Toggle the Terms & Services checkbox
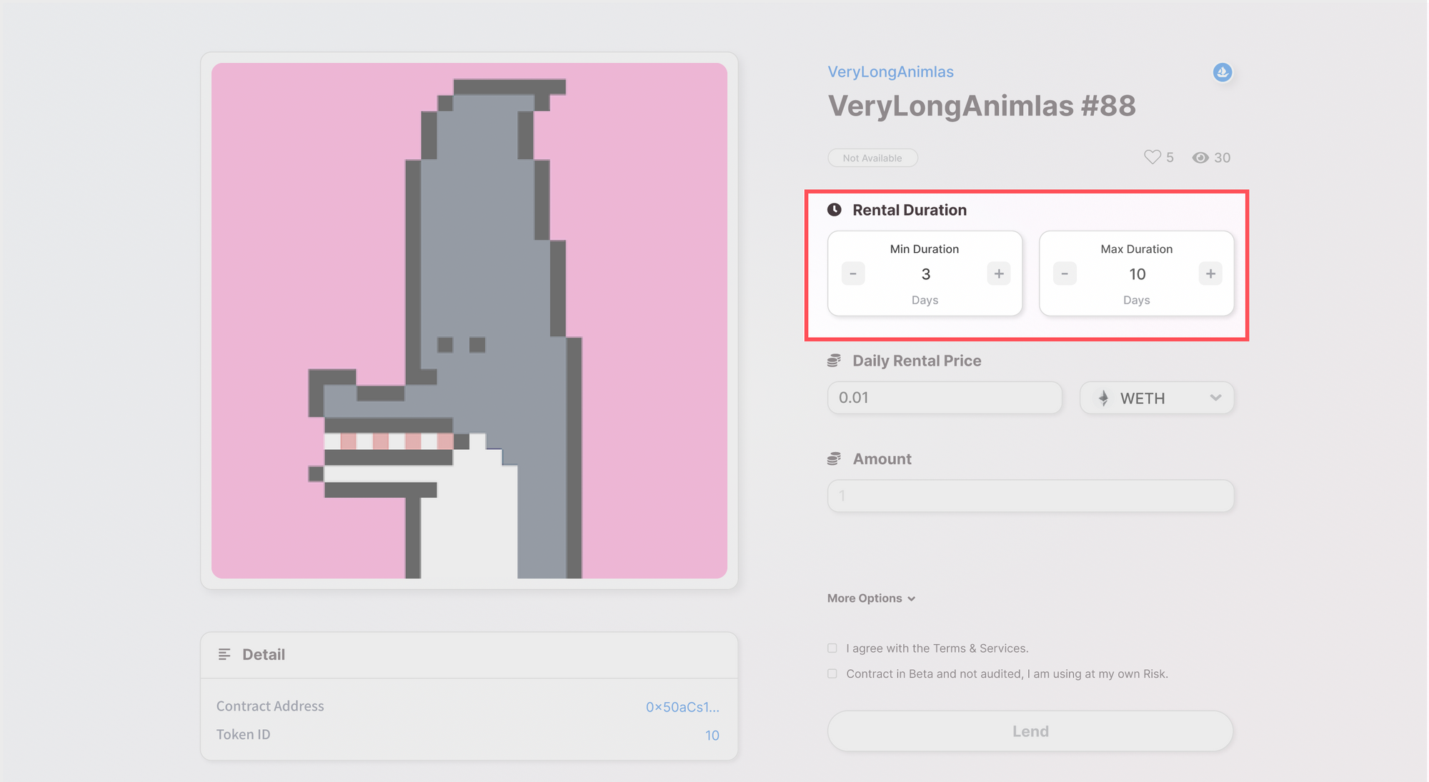This screenshot has width=1429, height=782. [830, 648]
